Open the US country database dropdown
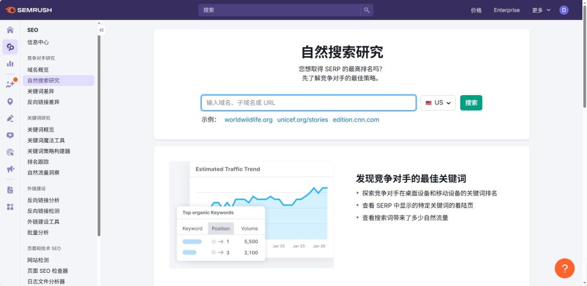Image resolution: width=587 pixels, height=286 pixels. (x=438, y=103)
